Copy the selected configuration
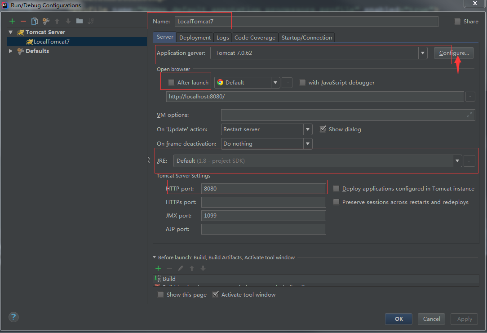487x333 pixels. (x=35, y=21)
